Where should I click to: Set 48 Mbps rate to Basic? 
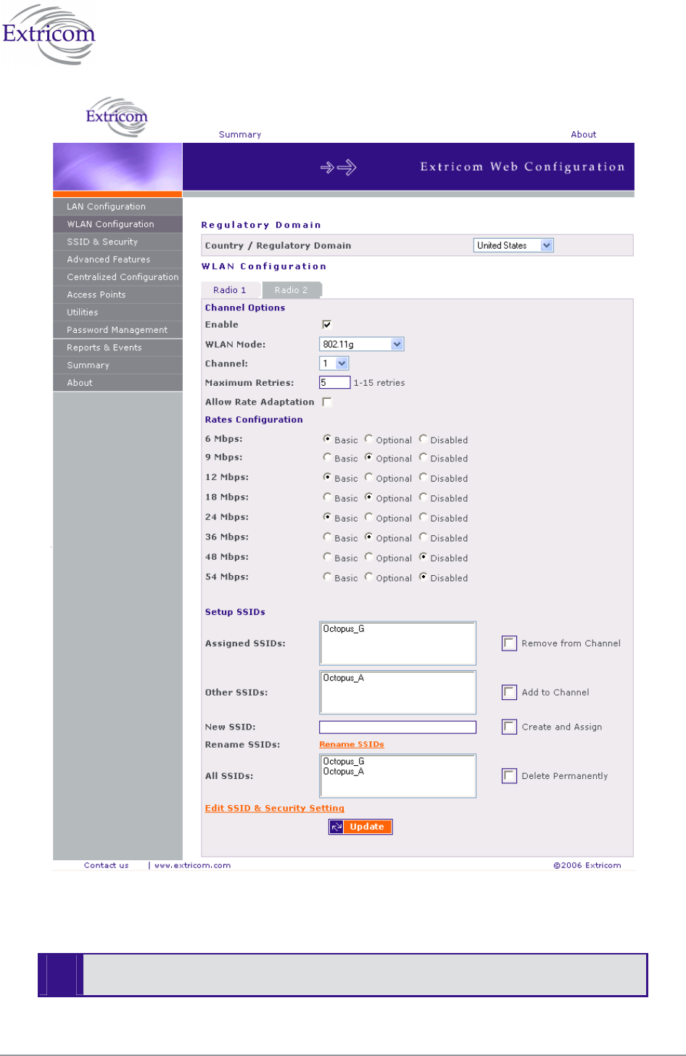point(328,558)
